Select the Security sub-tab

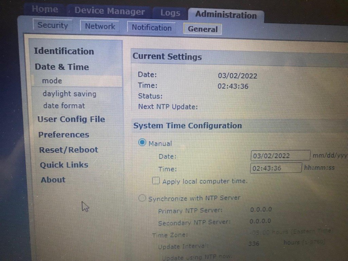[x=53, y=25]
